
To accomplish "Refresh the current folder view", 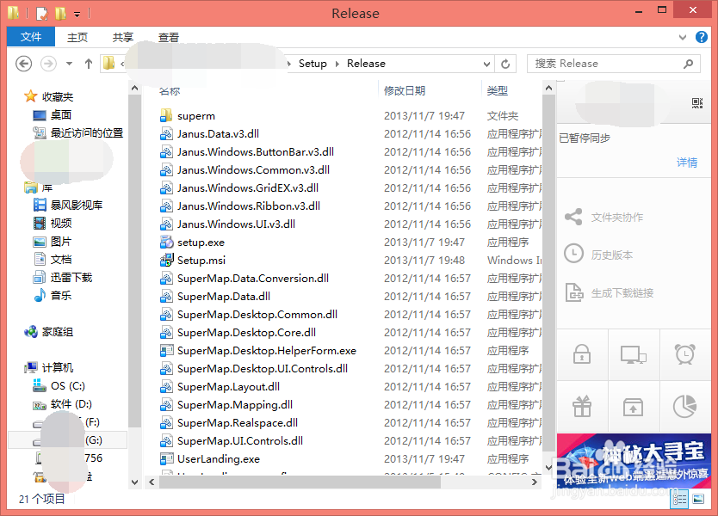I will tap(505, 64).
